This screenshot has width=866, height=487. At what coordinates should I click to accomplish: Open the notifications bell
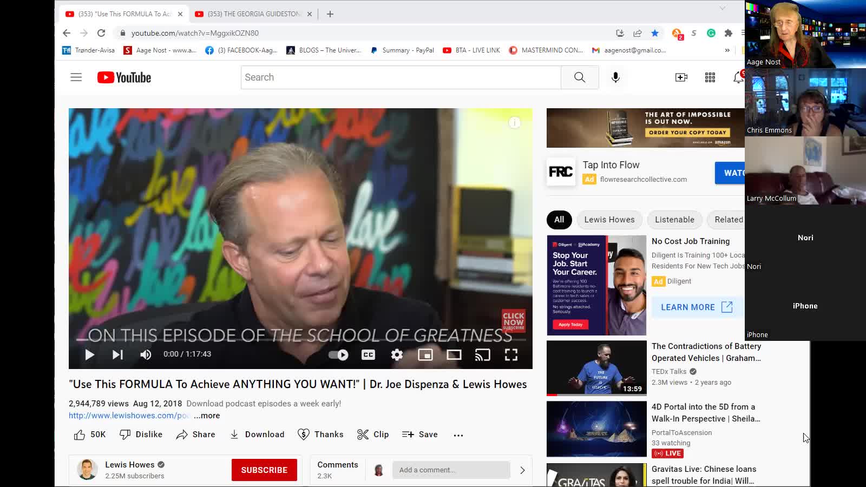[738, 77]
